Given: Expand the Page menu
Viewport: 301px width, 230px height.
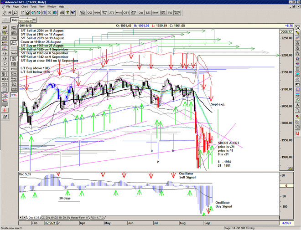Looking at the screenshot, I should pyautogui.click(x=16, y=7).
